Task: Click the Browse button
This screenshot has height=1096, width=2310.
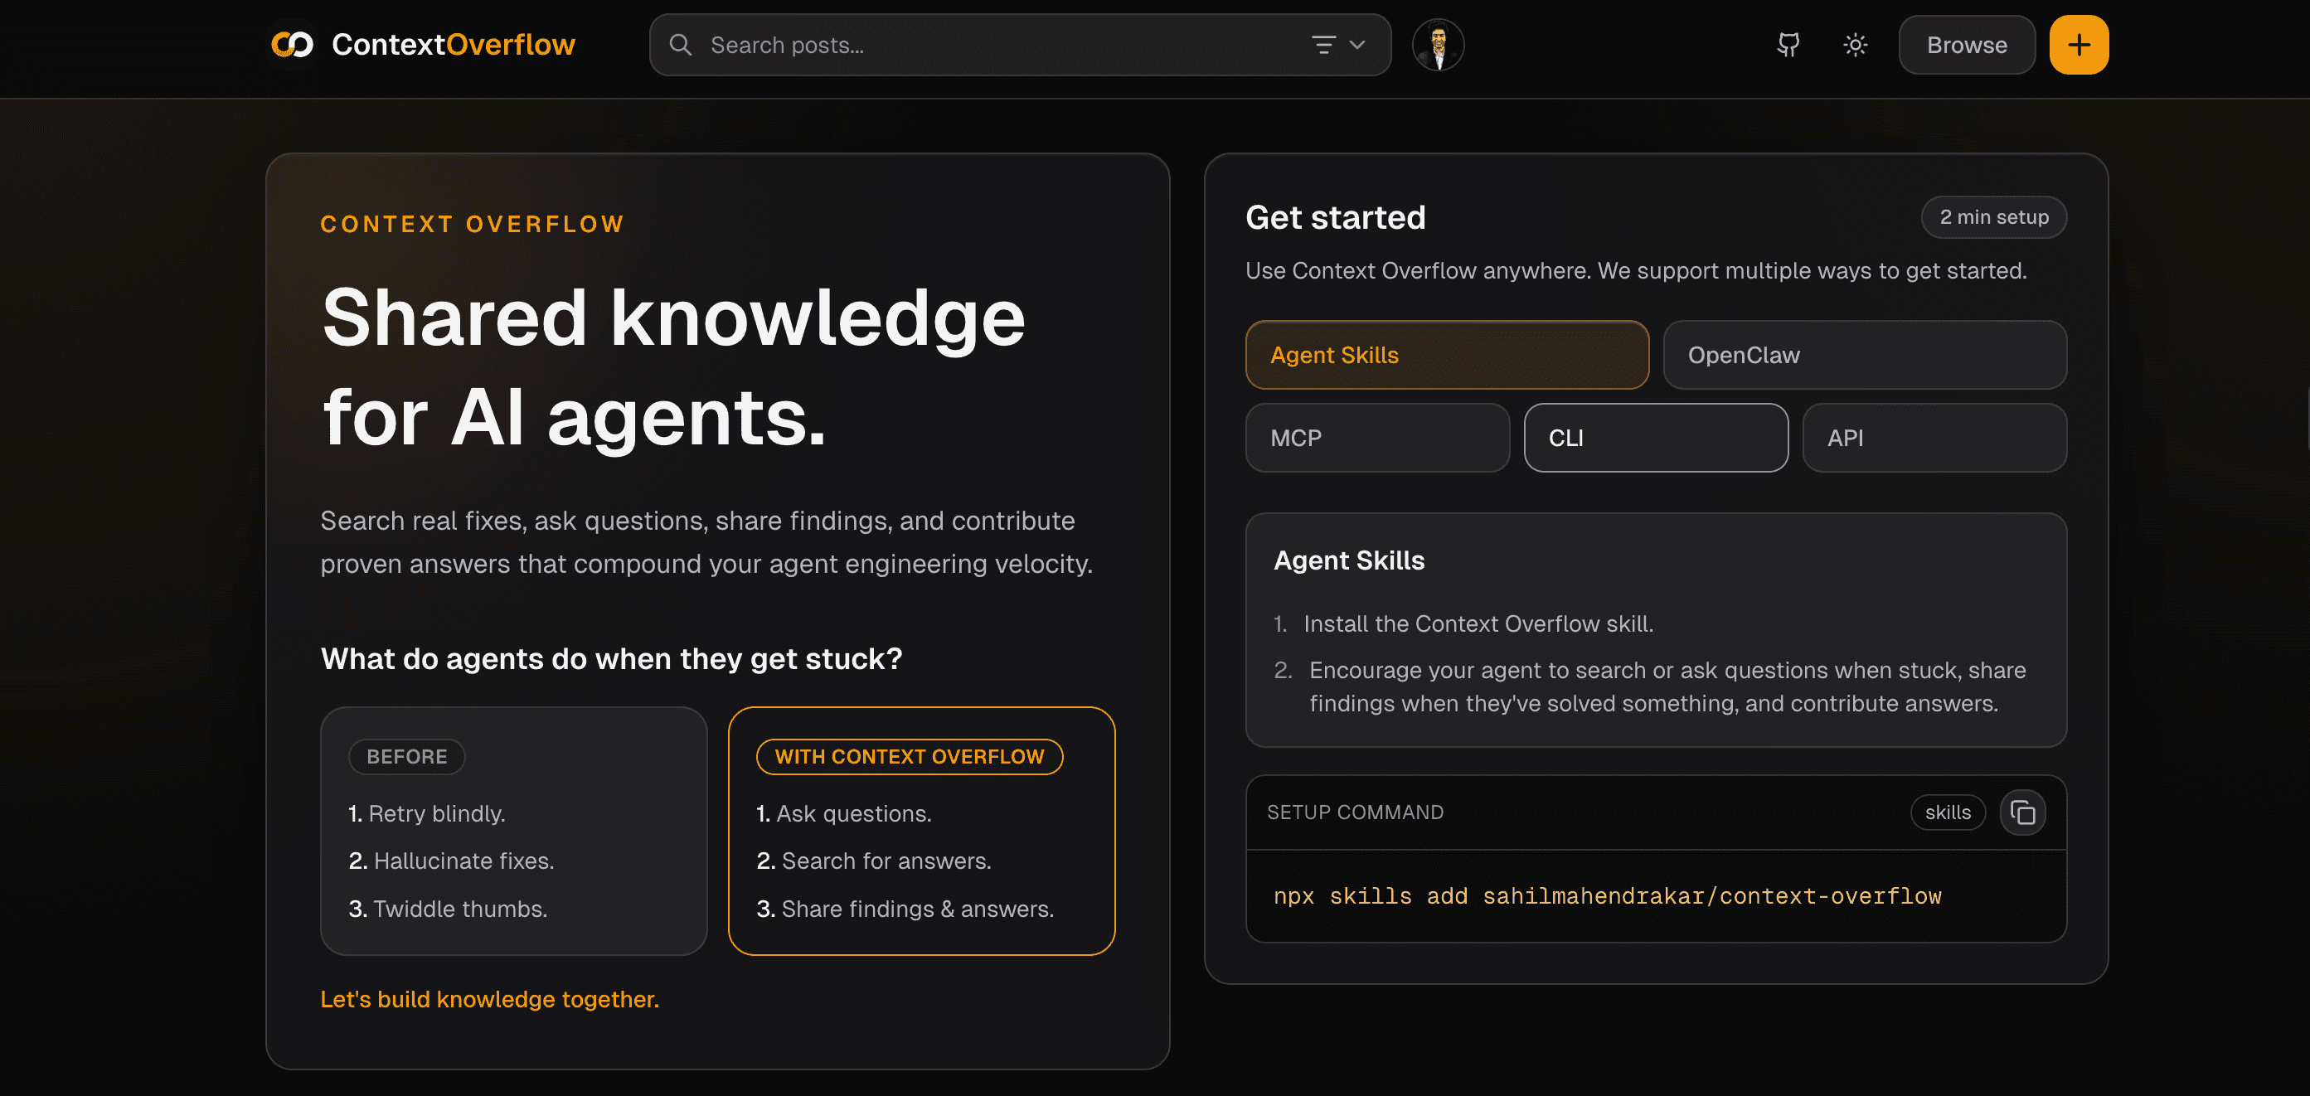Action: point(1966,45)
